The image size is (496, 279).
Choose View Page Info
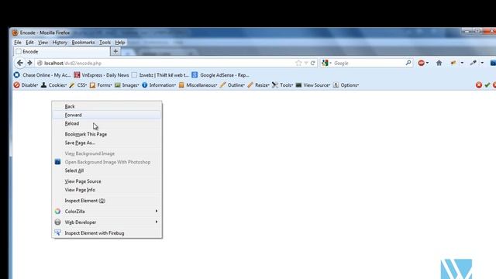(x=107, y=190)
